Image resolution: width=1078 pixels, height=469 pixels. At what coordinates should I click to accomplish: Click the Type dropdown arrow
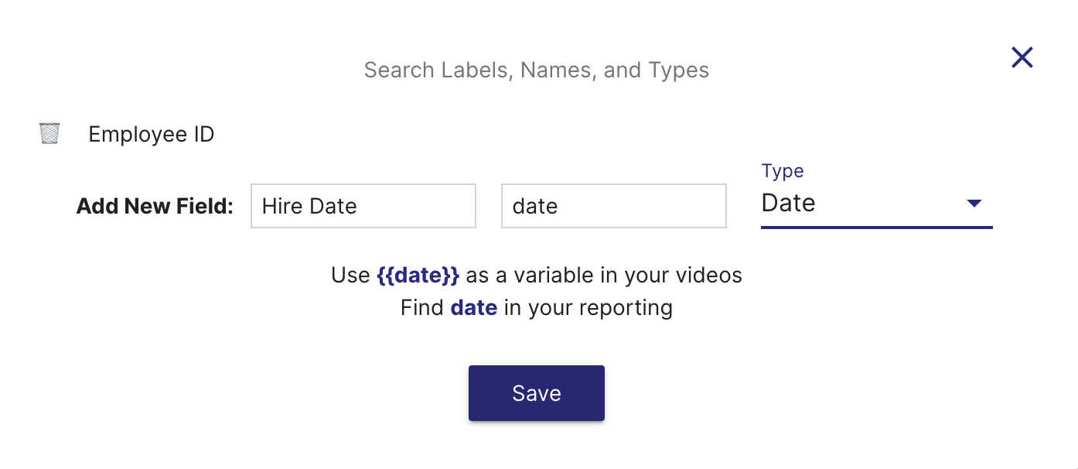point(974,204)
